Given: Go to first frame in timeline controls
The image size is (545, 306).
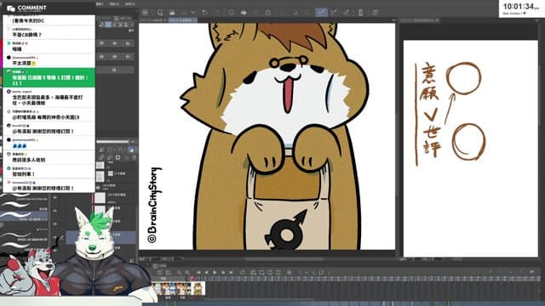Looking at the screenshot, I should [x=198, y=273].
